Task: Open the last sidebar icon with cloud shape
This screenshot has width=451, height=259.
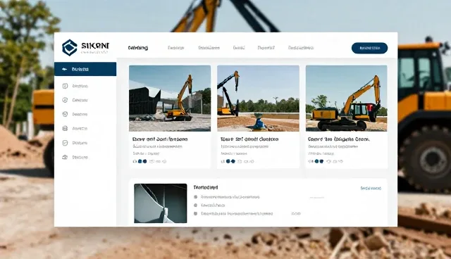Action: (x=65, y=157)
